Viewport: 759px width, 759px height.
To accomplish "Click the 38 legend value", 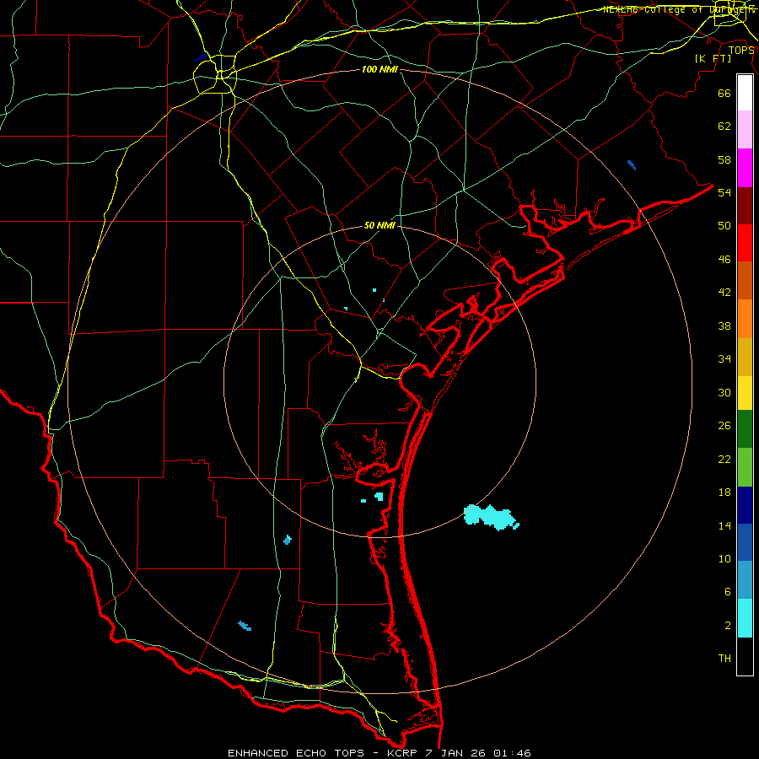I will coord(724,326).
